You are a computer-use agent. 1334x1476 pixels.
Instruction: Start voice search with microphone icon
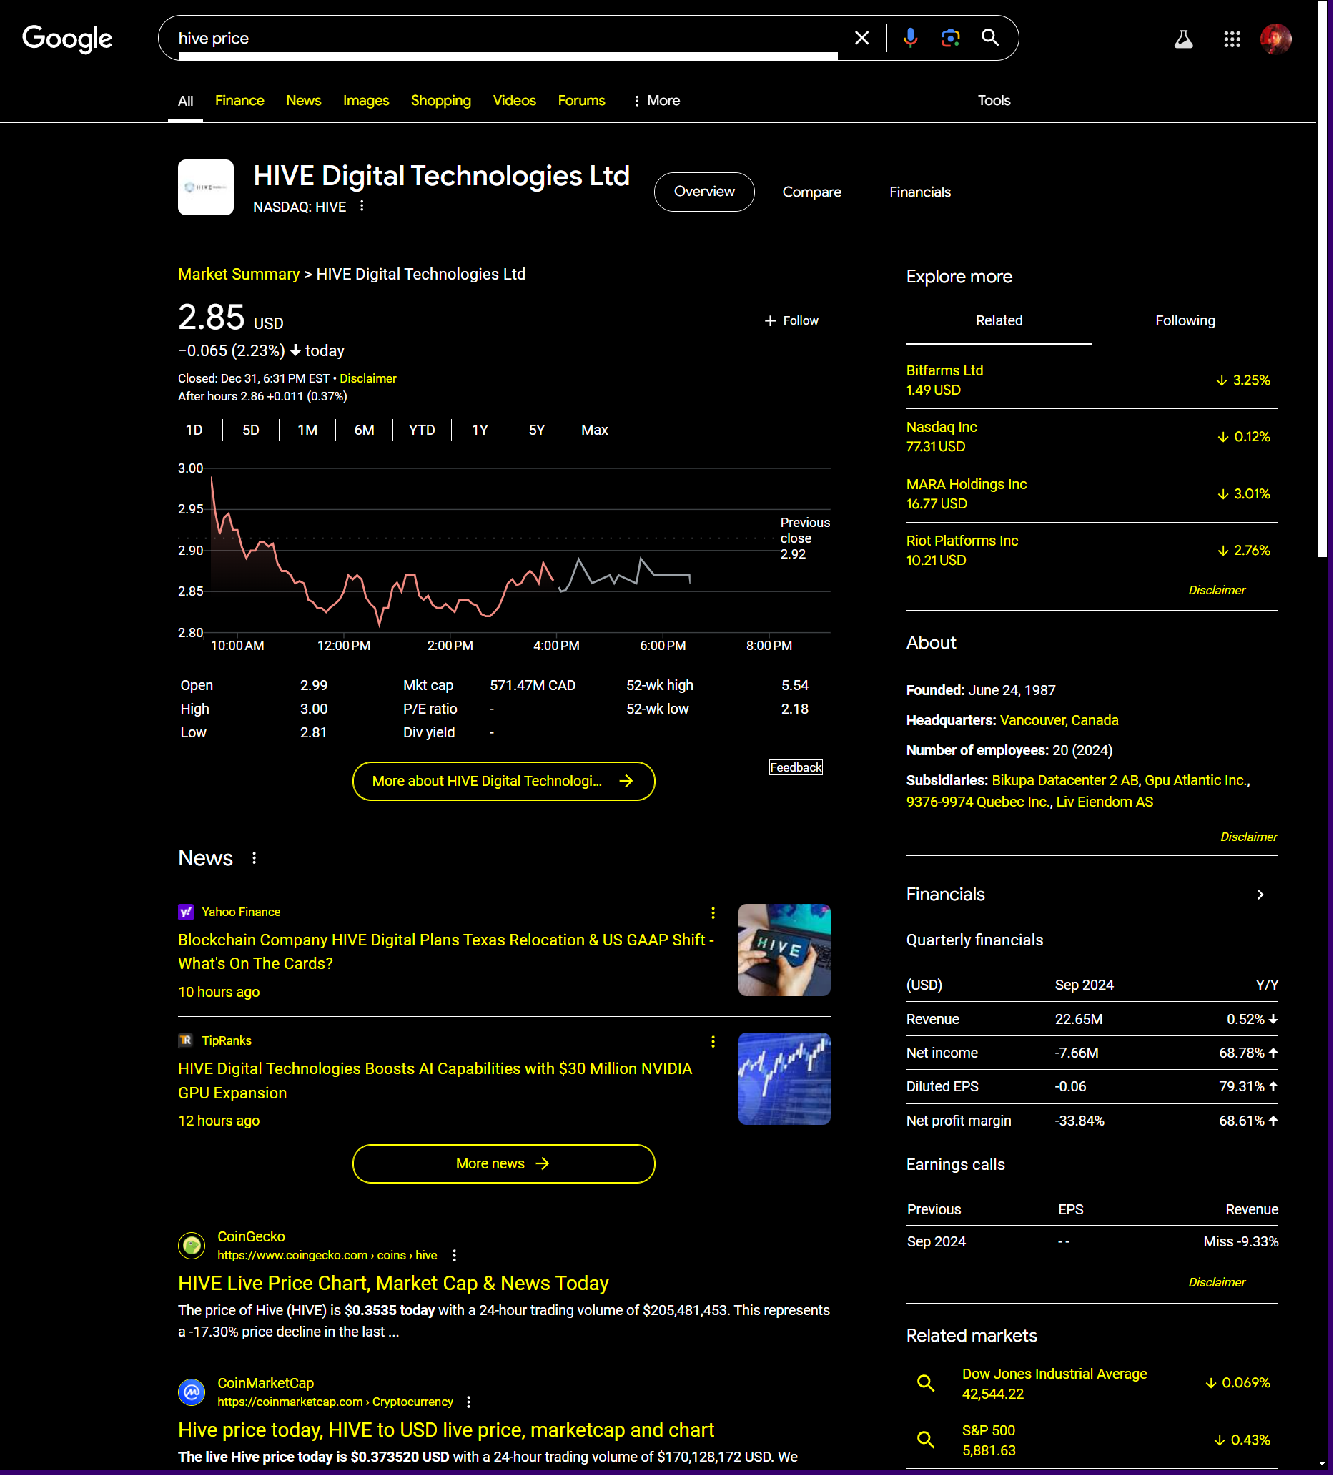coord(910,38)
